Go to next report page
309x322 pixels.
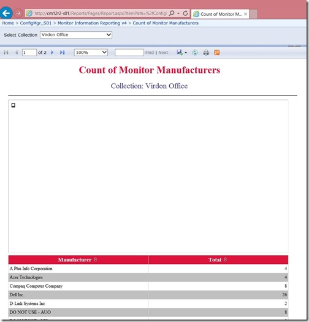pos(52,53)
